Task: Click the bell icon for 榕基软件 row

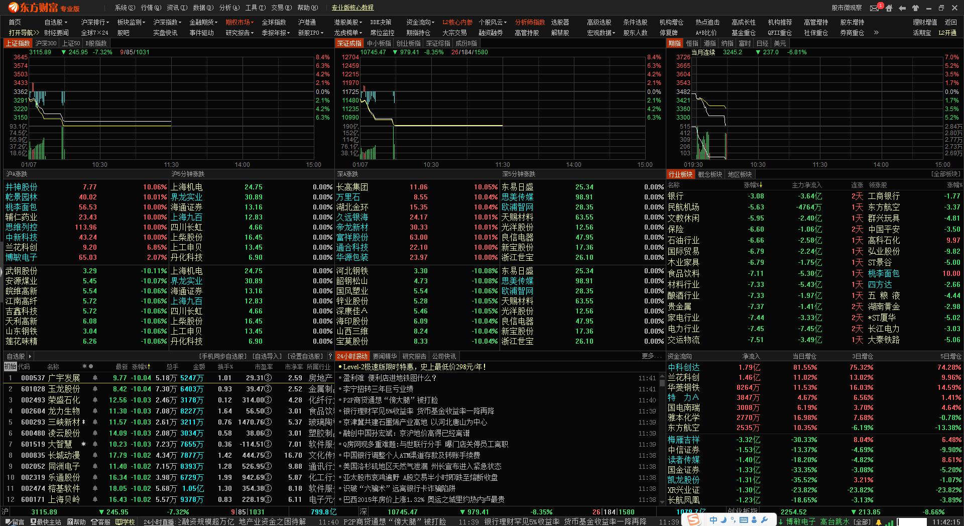Action: (x=95, y=488)
